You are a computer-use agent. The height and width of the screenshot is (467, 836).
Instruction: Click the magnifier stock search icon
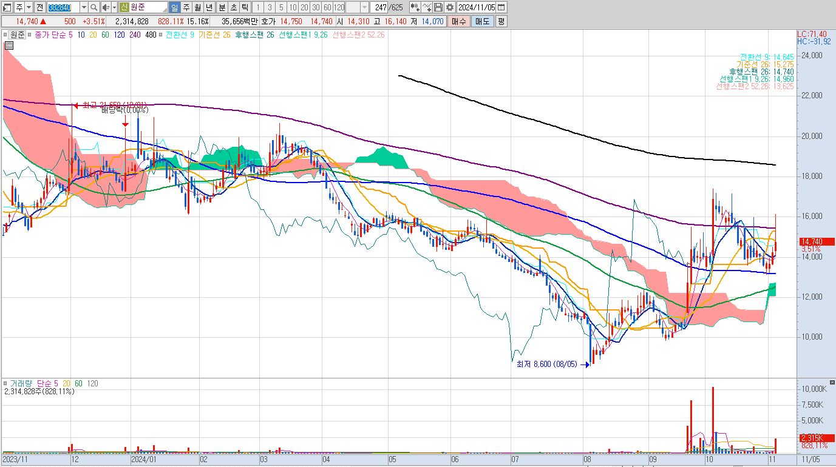94,7
